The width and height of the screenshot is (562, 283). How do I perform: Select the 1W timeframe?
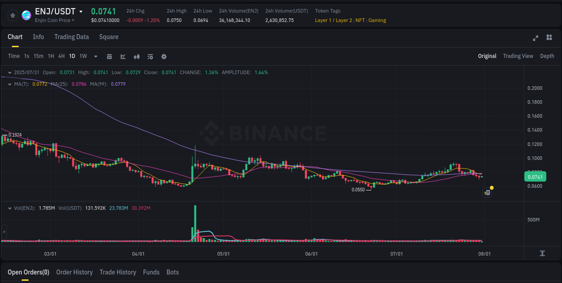click(83, 56)
